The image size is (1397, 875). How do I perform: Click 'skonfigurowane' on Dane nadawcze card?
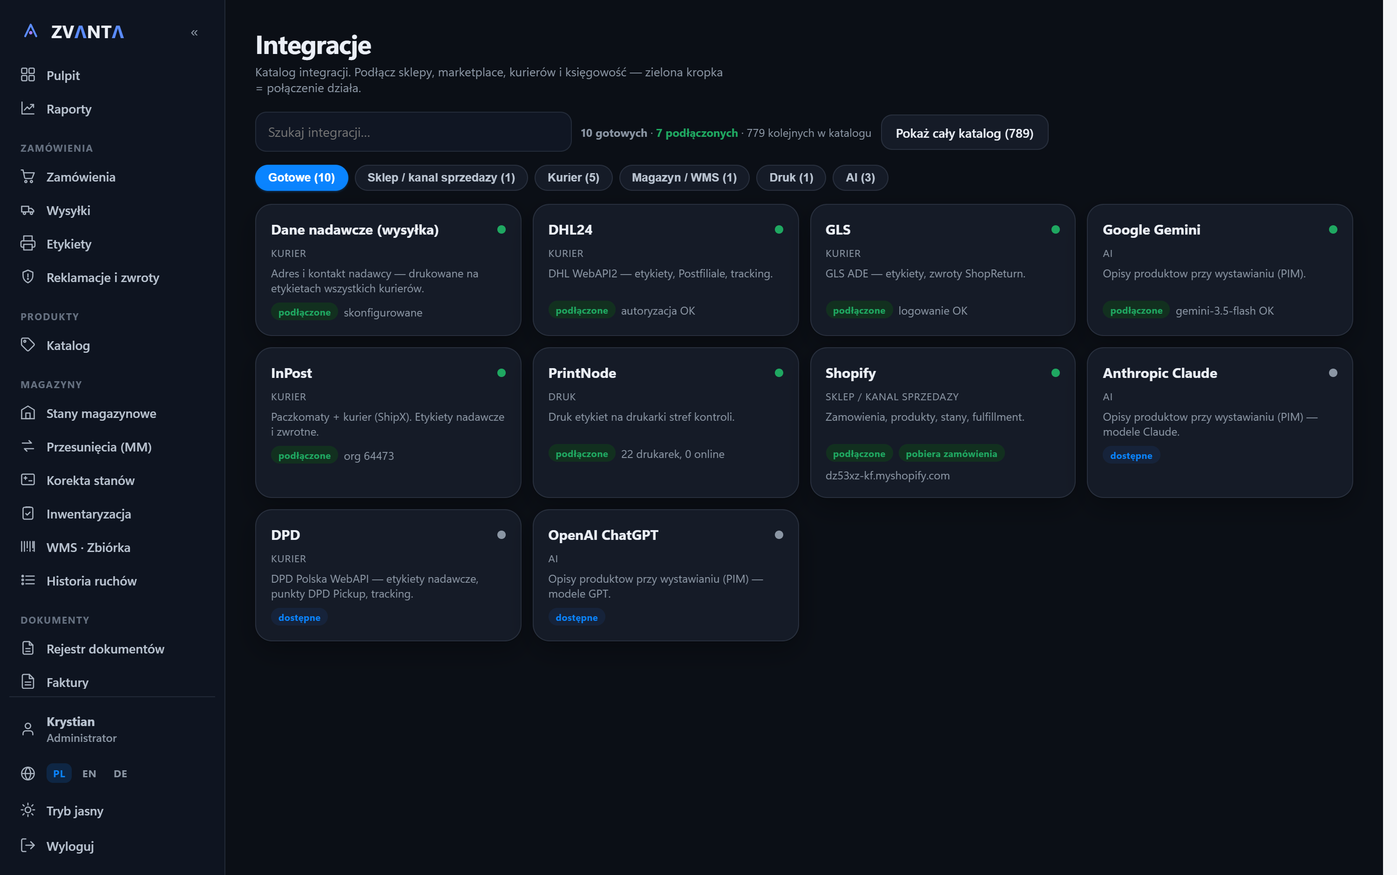pyautogui.click(x=383, y=312)
